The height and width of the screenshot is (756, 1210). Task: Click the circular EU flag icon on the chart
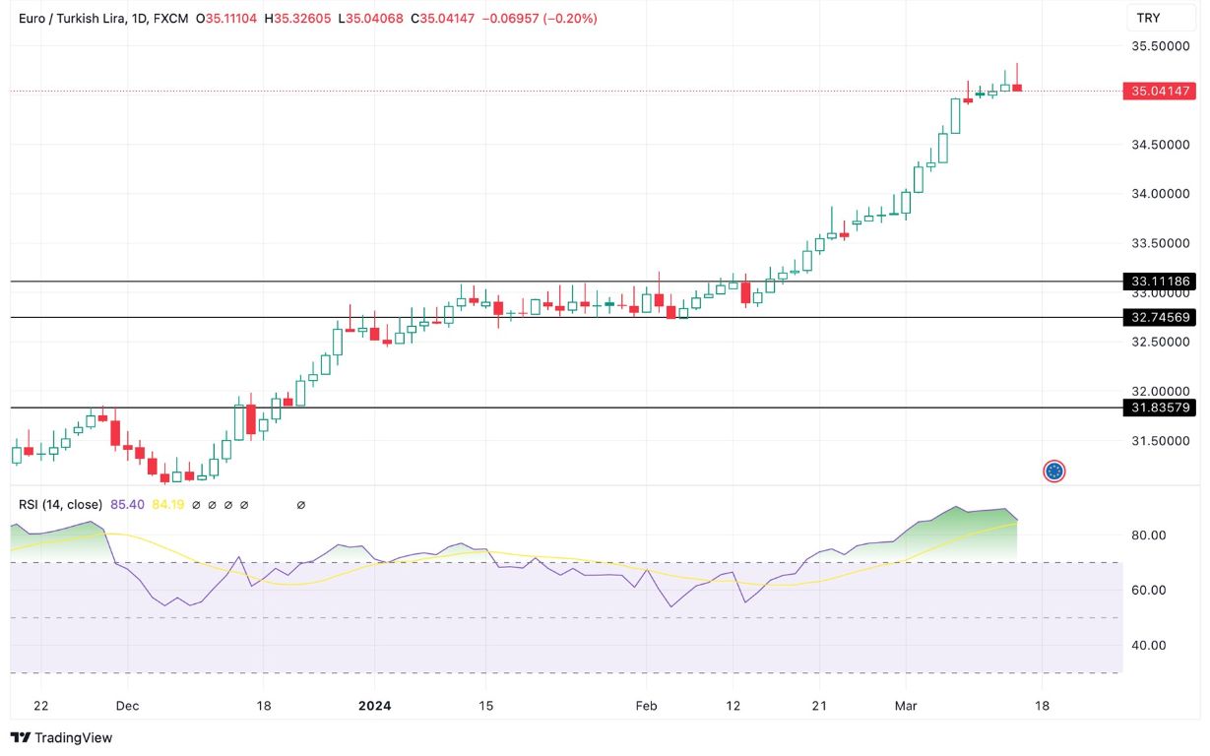click(x=1055, y=472)
